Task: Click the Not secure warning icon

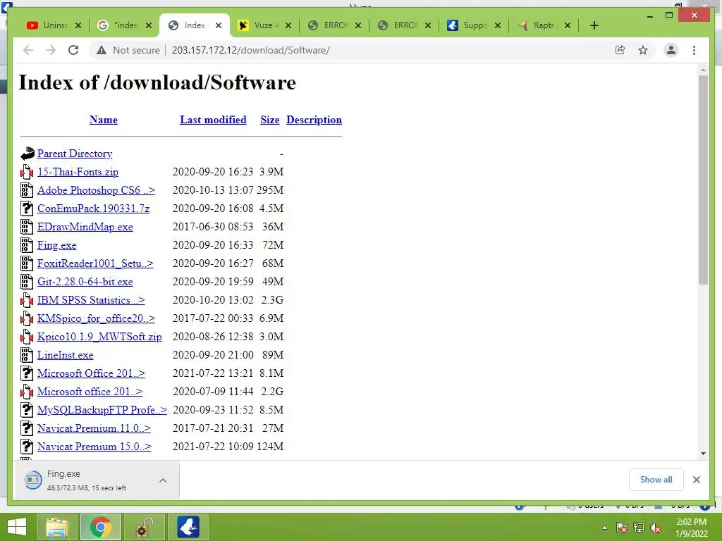Action: pos(102,50)
